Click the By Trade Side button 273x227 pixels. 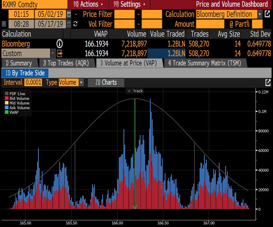tap(25, 73)
